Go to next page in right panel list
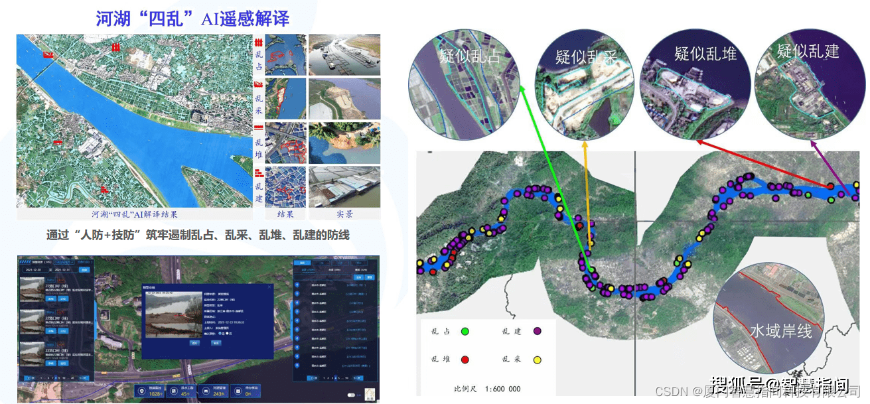Viewport: 870px width, 404px height. pos(358,378)
